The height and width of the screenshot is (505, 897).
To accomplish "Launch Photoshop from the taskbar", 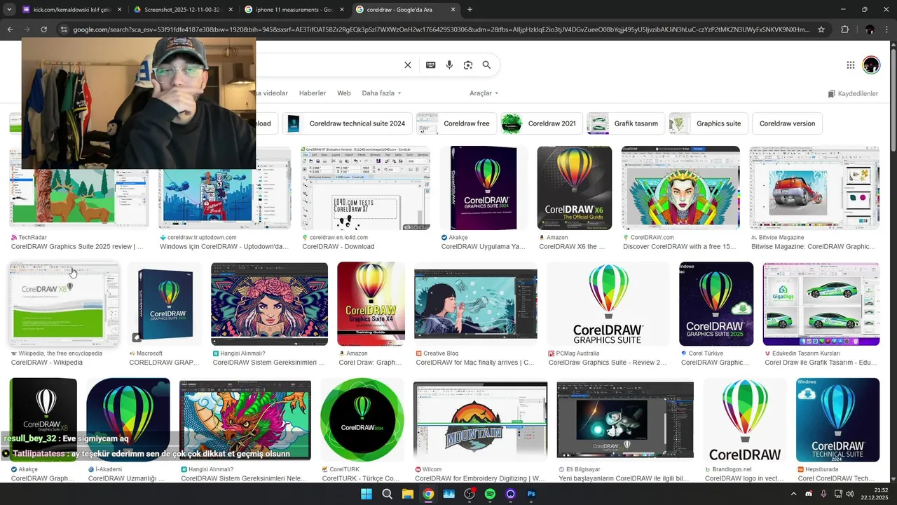I will [x=531, y=494].
